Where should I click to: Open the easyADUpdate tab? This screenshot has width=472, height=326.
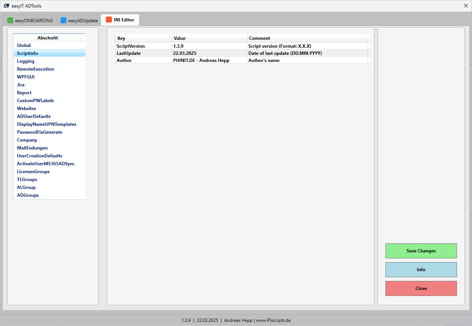83,20
